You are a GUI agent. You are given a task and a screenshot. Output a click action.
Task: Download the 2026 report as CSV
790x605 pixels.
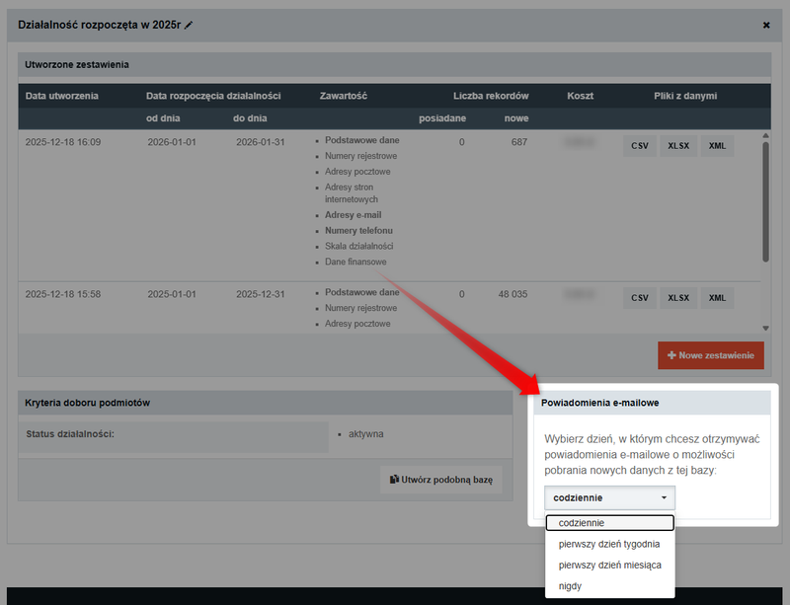click(x=640, y=145)
